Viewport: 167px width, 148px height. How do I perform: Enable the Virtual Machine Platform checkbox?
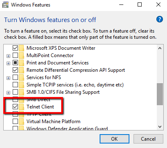15,121
